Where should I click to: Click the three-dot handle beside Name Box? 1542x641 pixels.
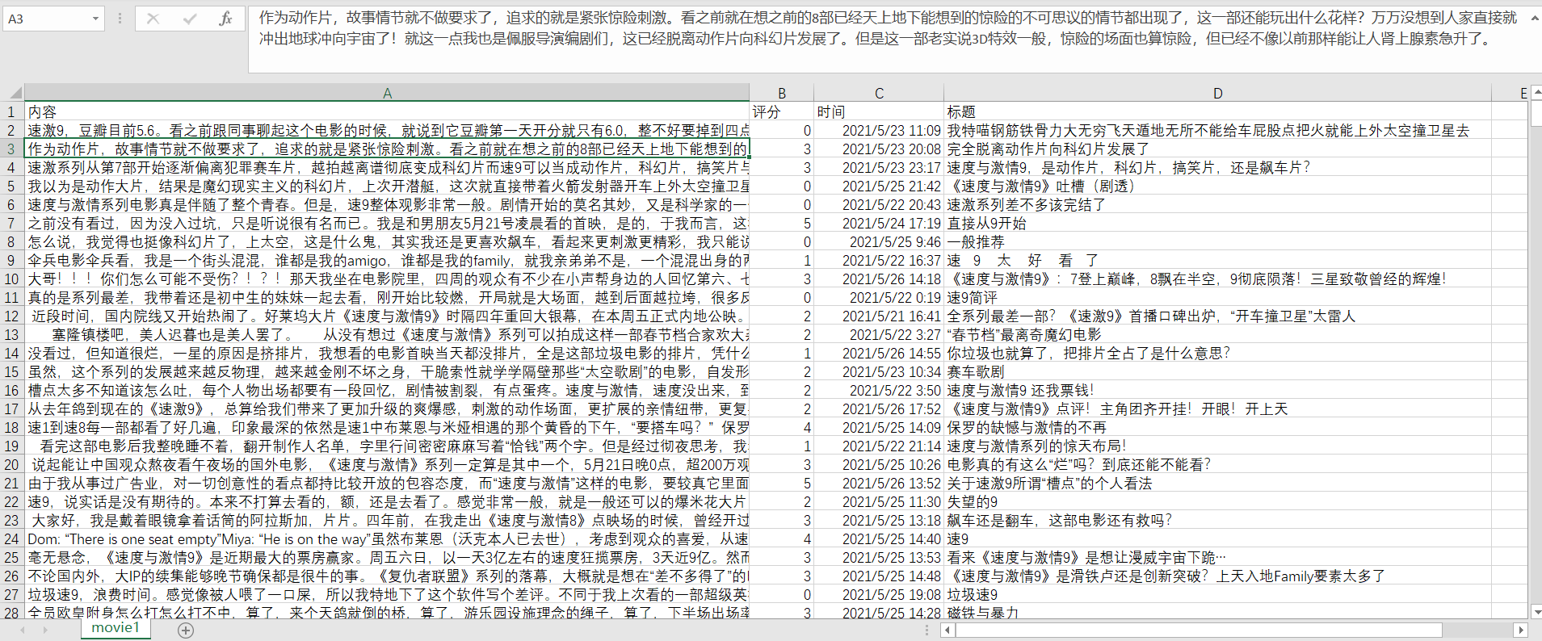120,19
